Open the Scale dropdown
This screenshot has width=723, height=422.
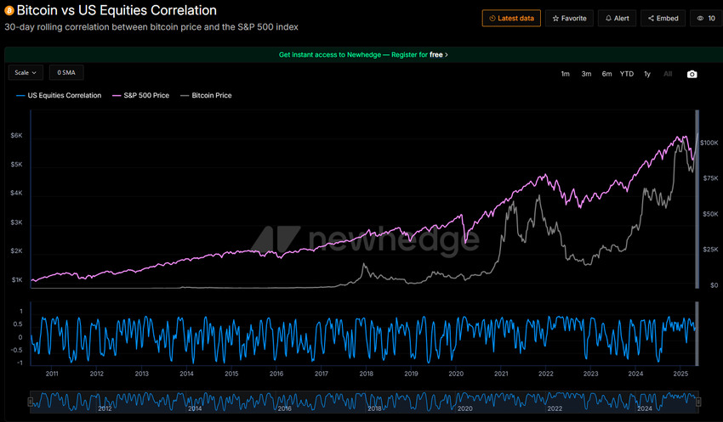coord(26,73)
